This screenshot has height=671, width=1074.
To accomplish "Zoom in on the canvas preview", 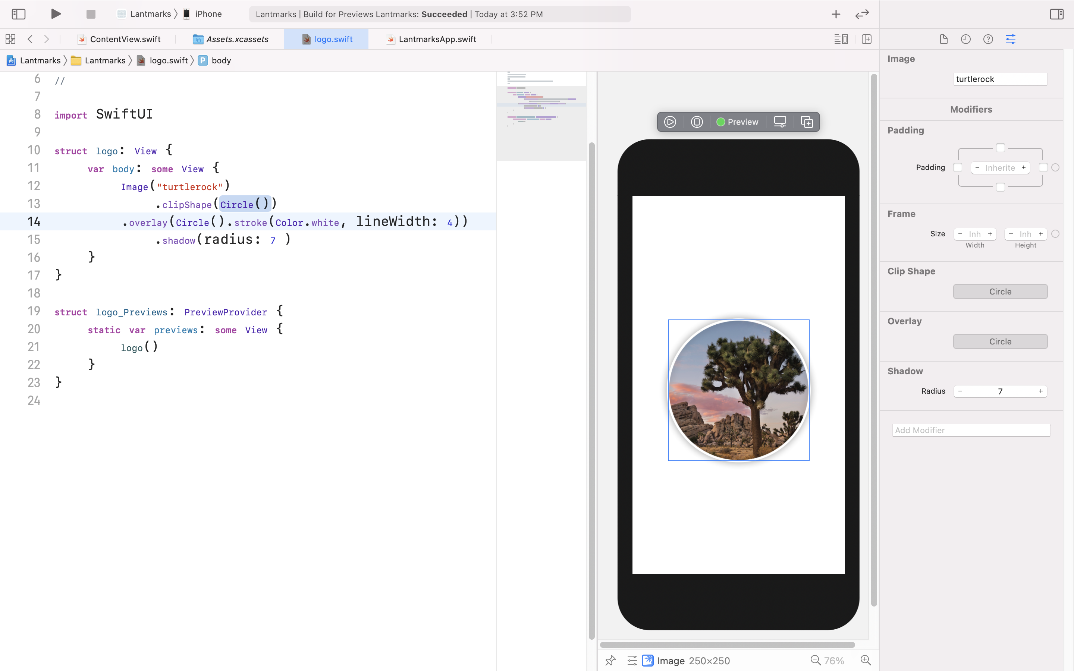I will click(x=866, y=660).
